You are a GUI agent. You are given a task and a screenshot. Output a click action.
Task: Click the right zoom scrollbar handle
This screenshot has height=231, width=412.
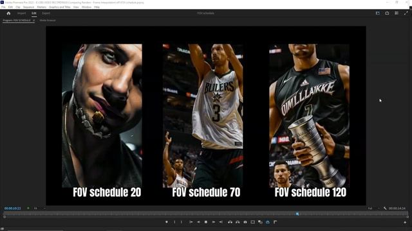pos(407,217)
